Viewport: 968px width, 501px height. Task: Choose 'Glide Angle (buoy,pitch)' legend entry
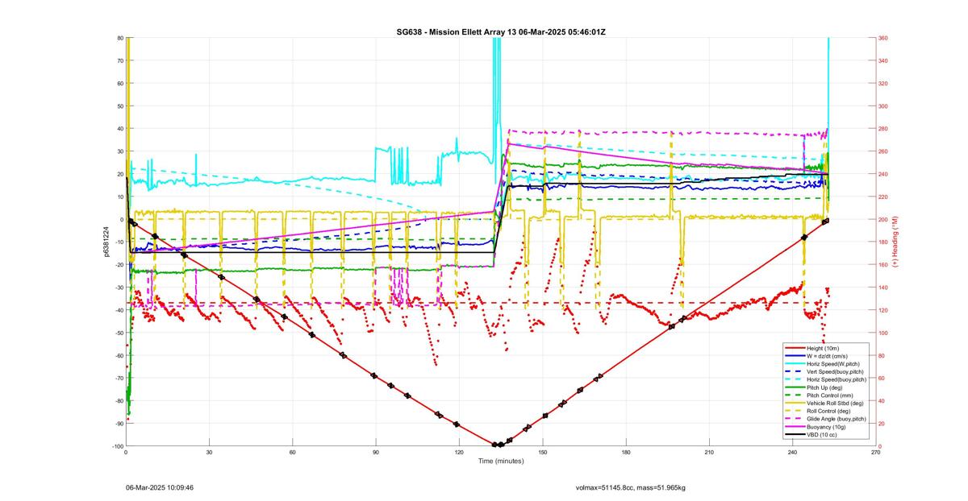837,419
